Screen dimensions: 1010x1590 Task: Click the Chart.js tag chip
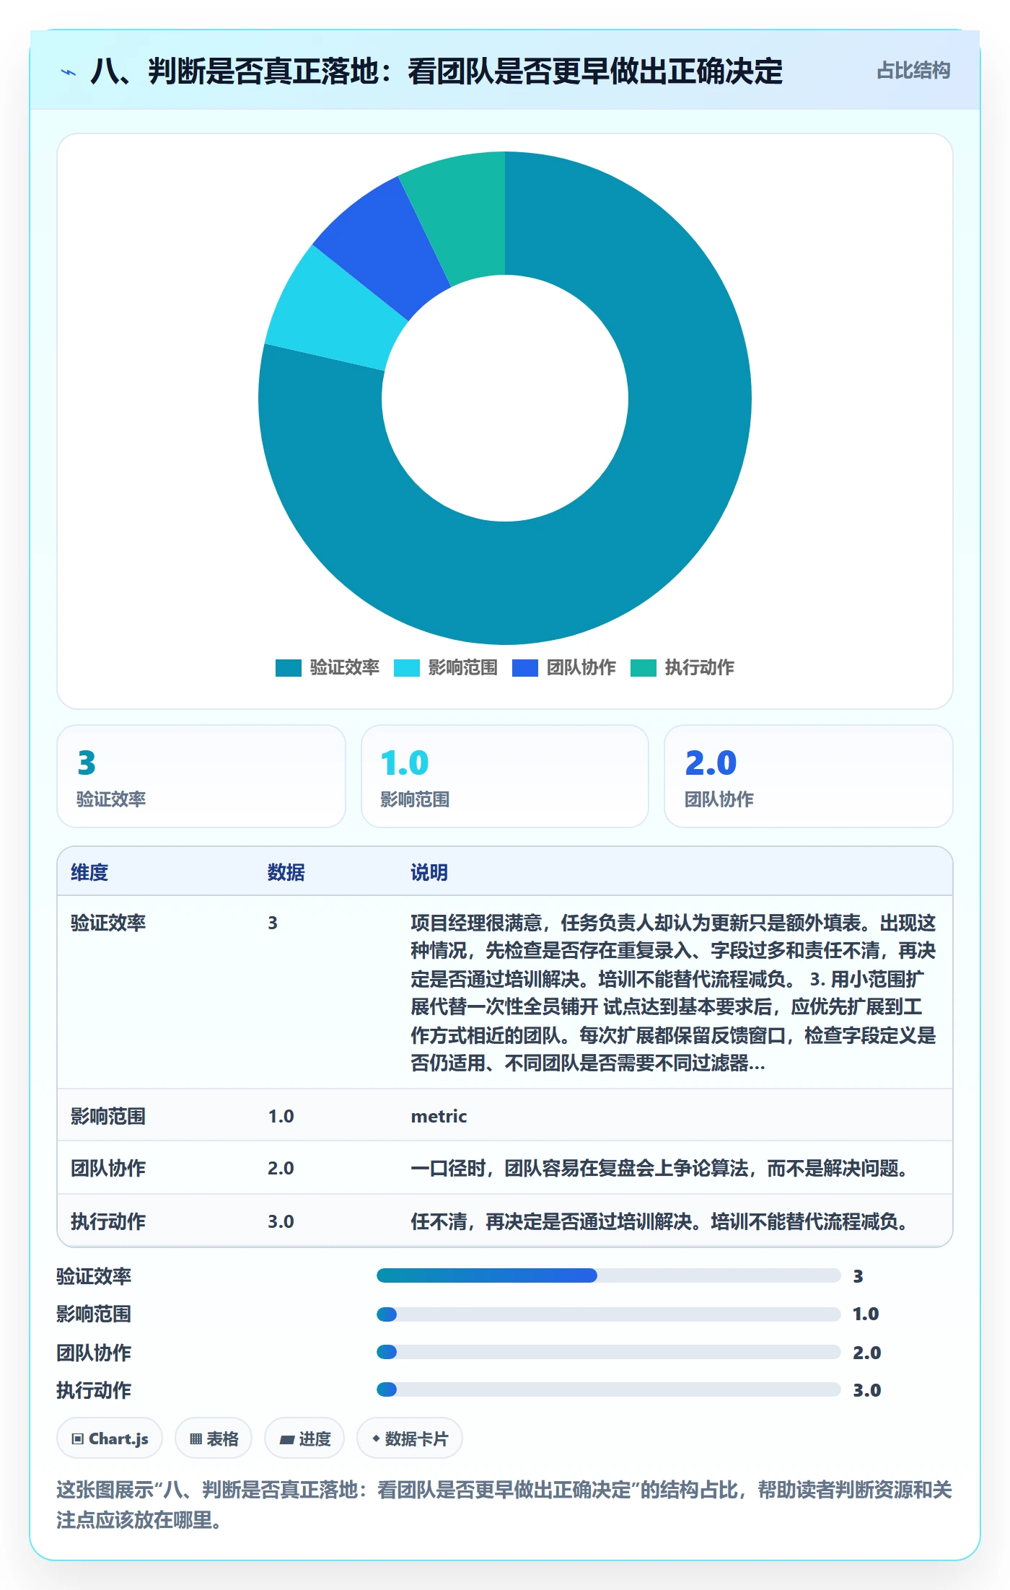pyautogui.click(x=110, y=1439)
